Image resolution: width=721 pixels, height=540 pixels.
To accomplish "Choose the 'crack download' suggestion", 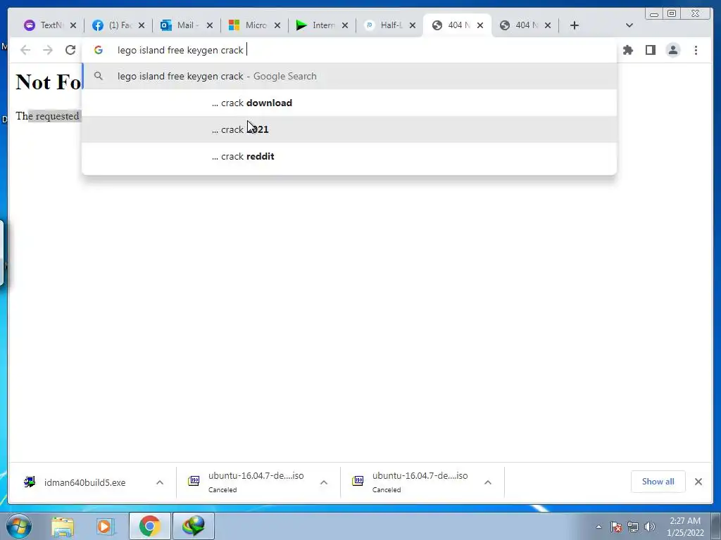I will click(x=349, y=103).
